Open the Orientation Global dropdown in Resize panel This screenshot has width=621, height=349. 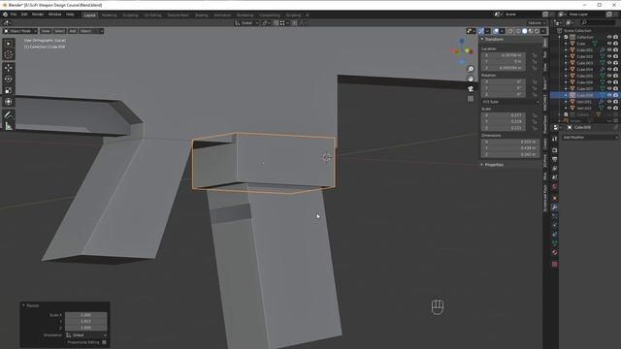click(x=86, y=335)
